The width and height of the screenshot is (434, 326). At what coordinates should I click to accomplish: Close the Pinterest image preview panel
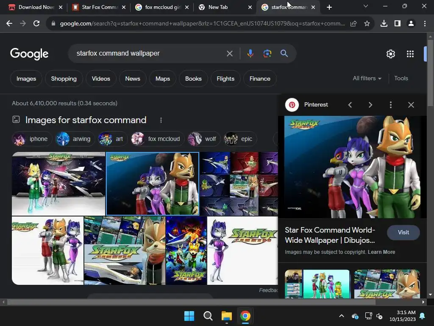[411, 105]
